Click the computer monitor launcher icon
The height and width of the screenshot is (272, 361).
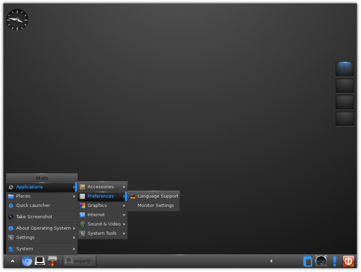tap(40, 261)
